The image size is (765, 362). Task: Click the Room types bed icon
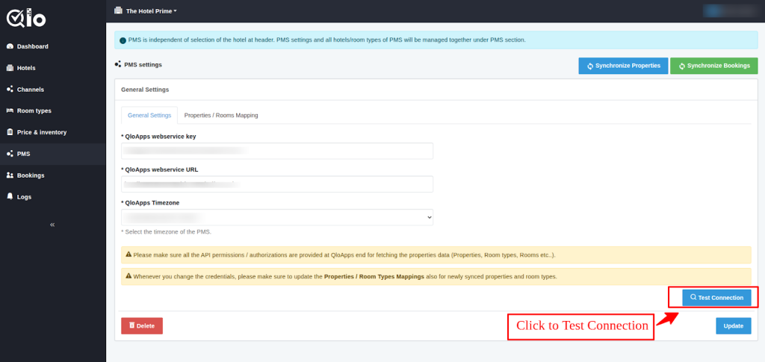tap(10, 110)
